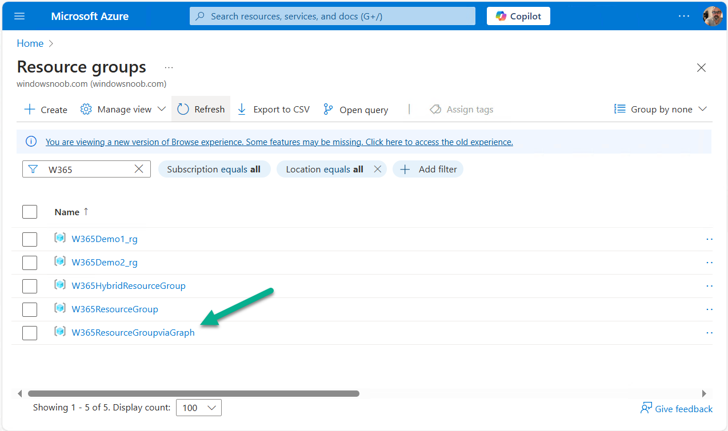This screenshot has width=728, height=431.
Task: Click the Assign tags command
Action: (462, 110)
